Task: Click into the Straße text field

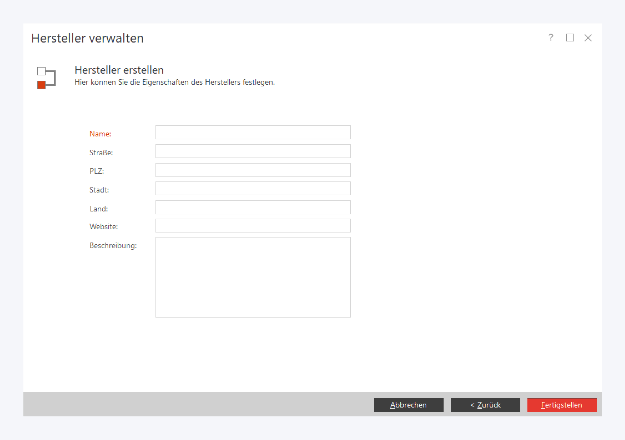Action: 253,151
